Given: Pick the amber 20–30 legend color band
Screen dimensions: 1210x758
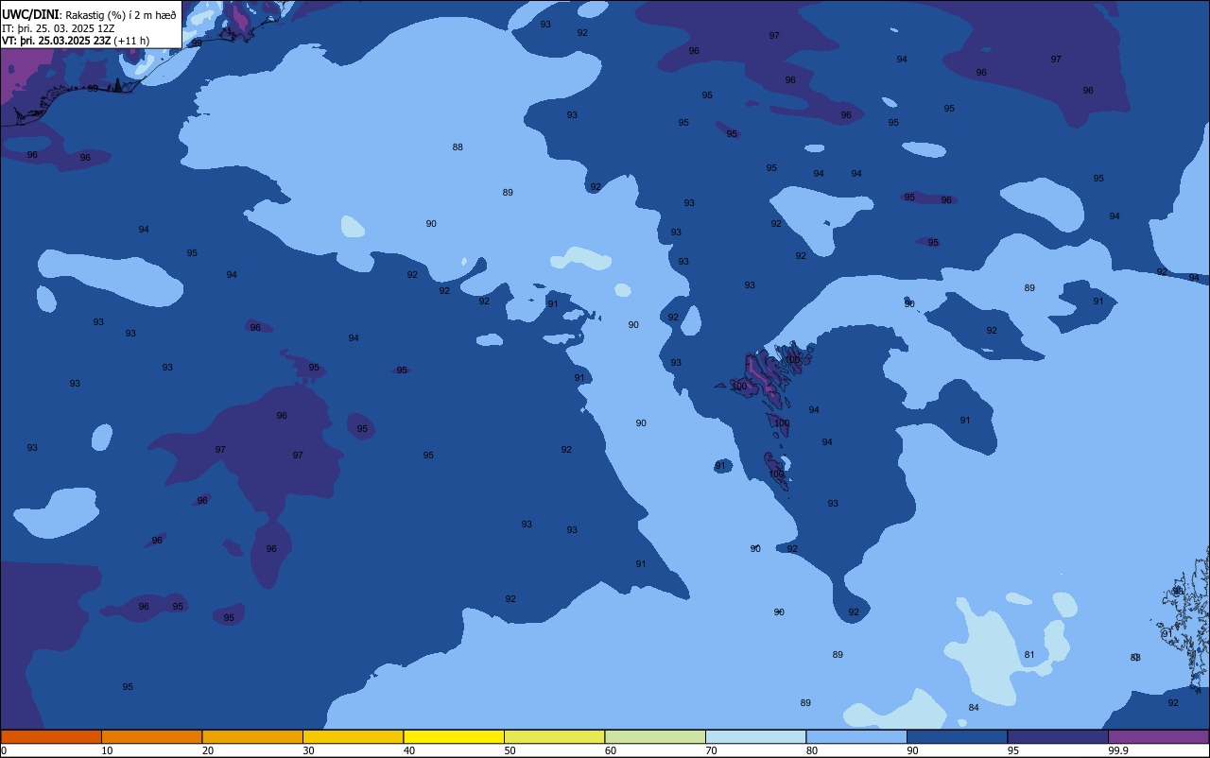Looking at the screenshot, I should pyautogui.click(x=252, y=736).
